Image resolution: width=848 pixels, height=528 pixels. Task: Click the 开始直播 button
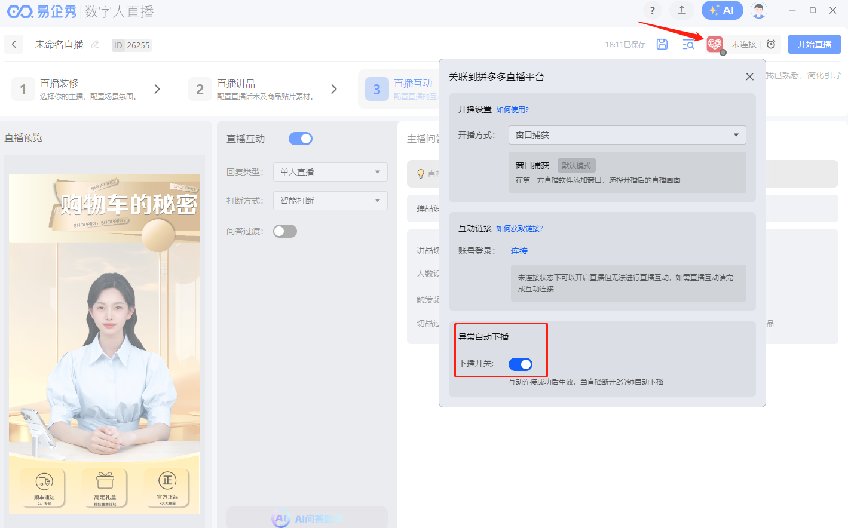click(x=814, y=44)
